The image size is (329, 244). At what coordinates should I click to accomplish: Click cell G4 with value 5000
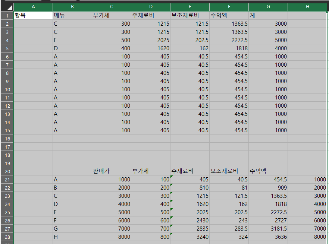point(268,40)
